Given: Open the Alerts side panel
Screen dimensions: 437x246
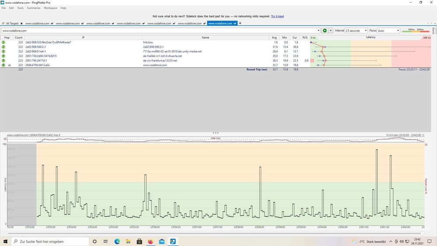Looking at the screenshot, I should click(x=434, y=31).
